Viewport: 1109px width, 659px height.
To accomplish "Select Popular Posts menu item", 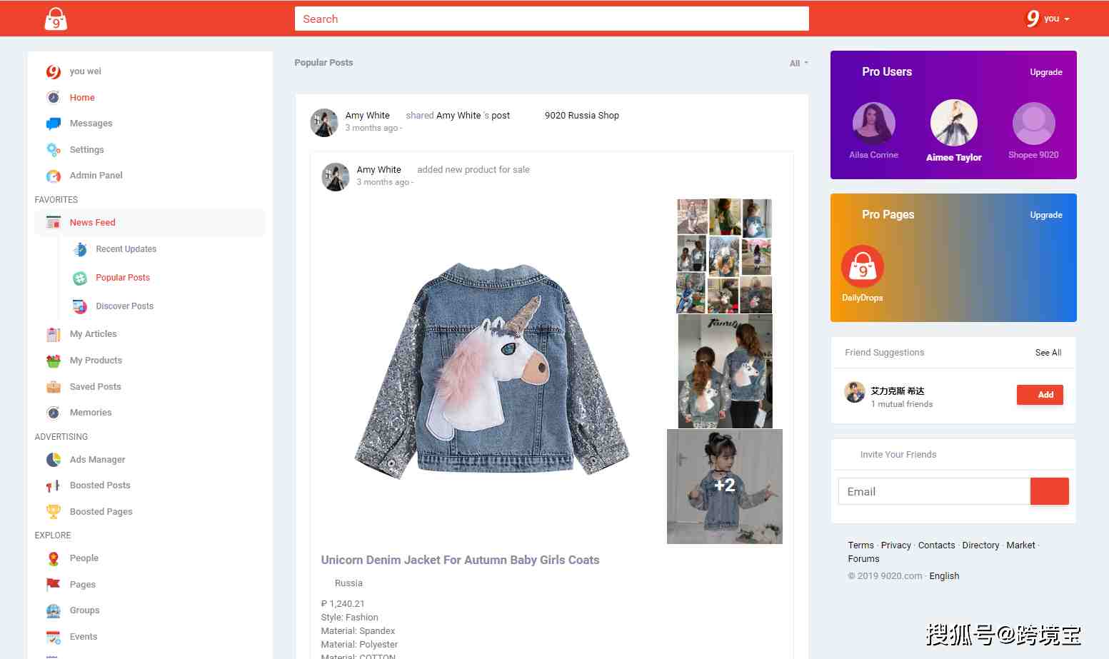I will (123, 278).
